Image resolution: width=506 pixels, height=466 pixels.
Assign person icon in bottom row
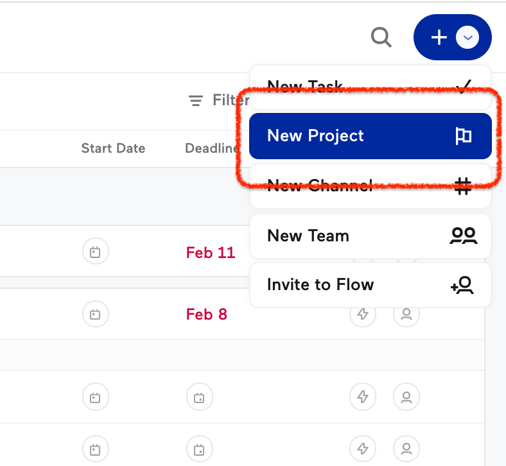coord(406,449)
